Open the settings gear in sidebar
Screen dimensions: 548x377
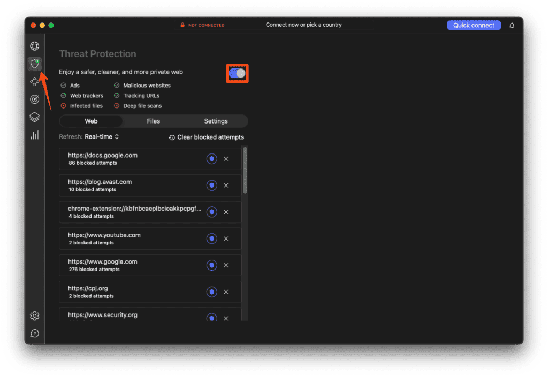(35, 316)
